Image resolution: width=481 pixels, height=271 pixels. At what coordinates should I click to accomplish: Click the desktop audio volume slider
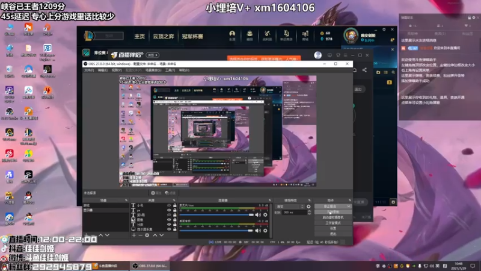tap(216, 231)
